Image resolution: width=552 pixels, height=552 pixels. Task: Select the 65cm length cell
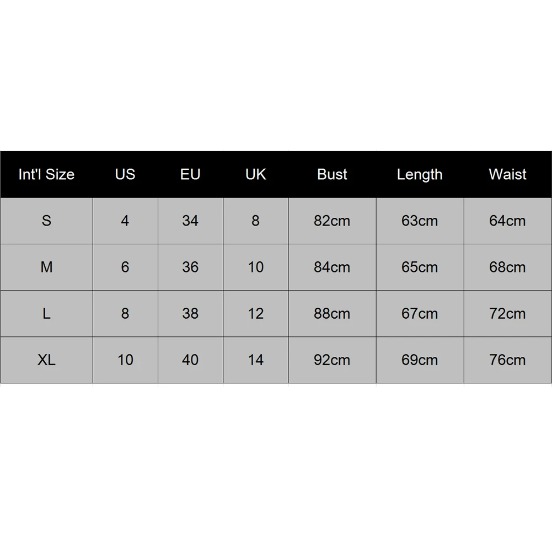tap(420, 267)
